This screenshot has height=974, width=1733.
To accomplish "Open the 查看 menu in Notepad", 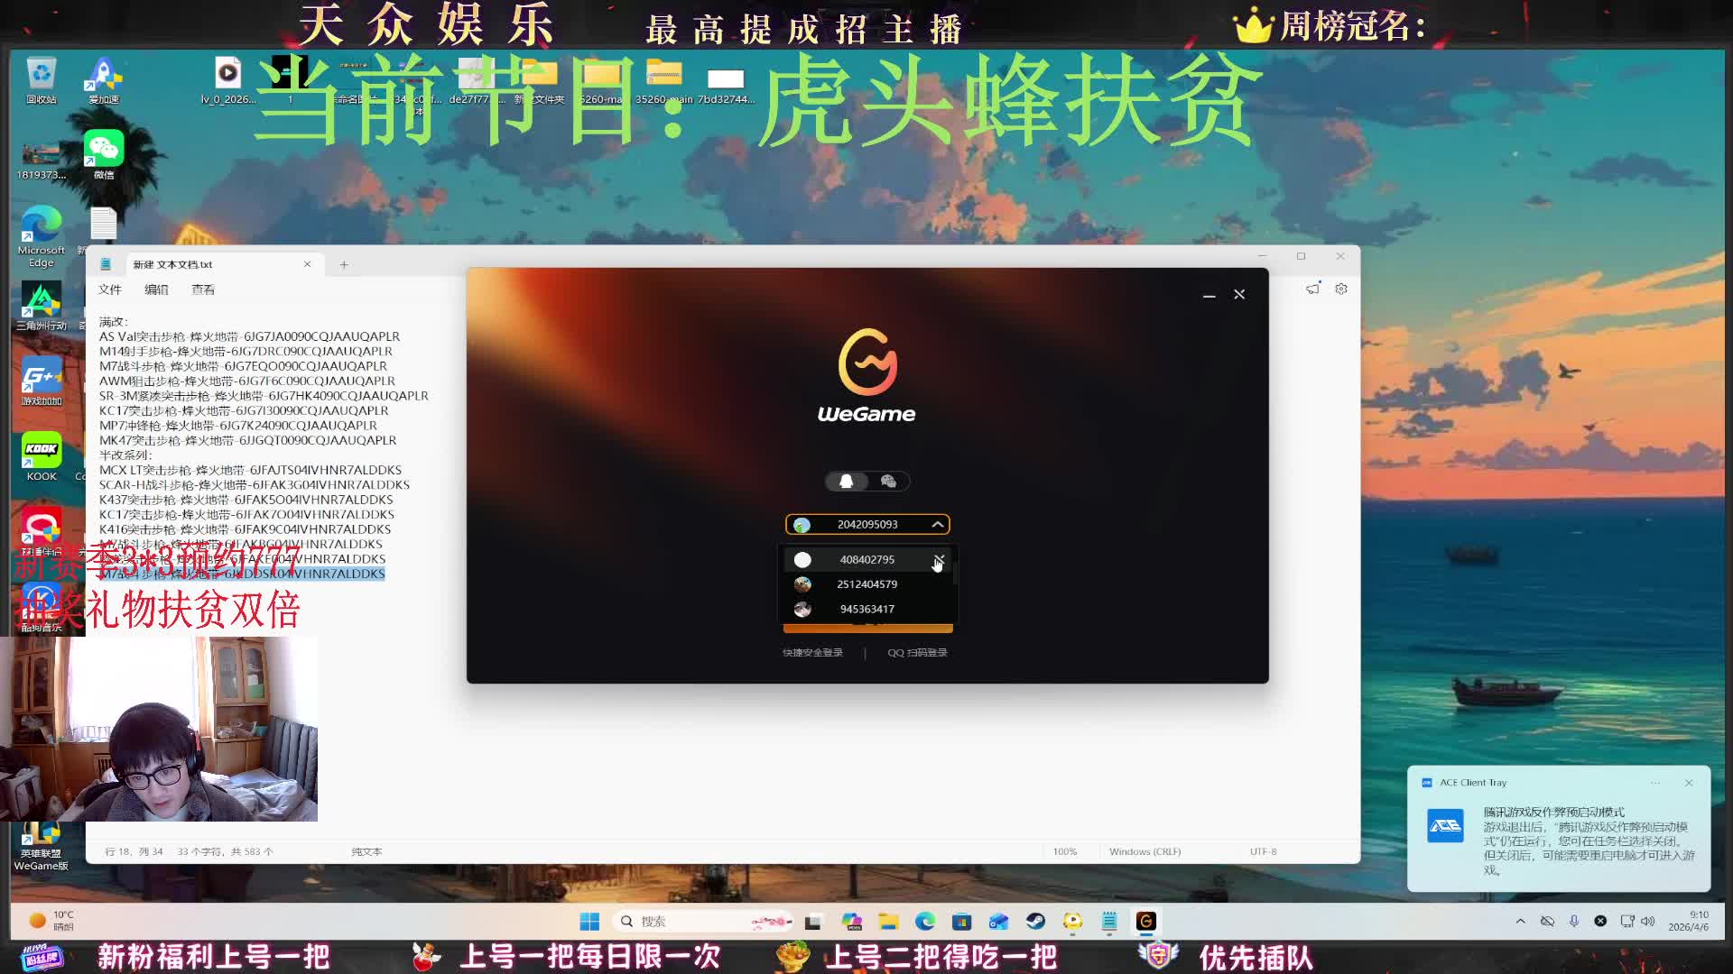I will [x=203, y=289].
